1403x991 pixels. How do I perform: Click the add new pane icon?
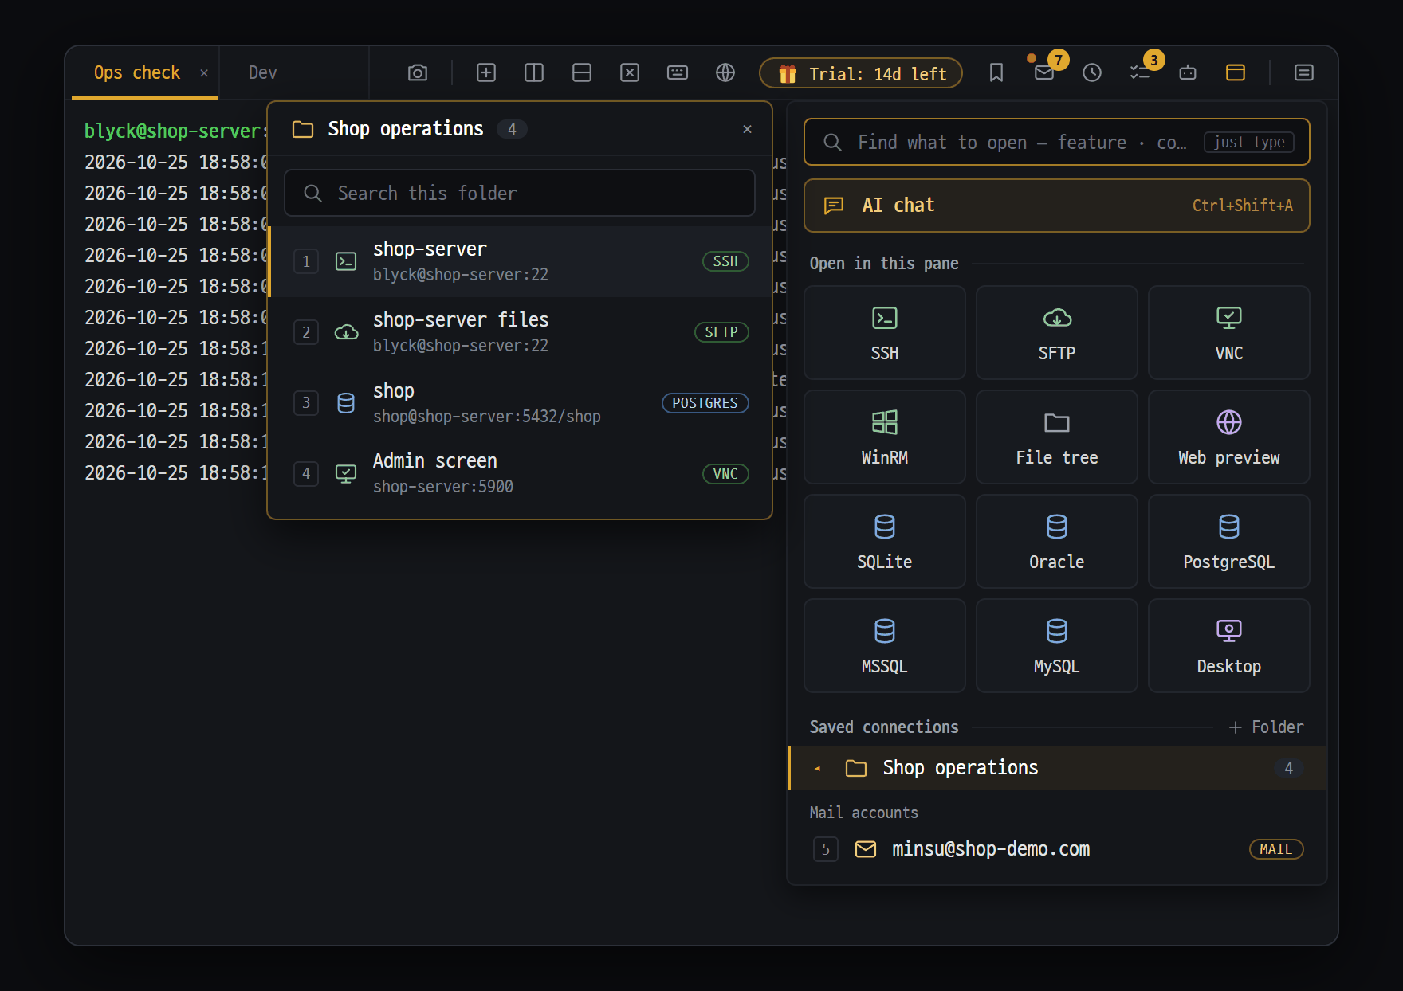click(486, 72)
